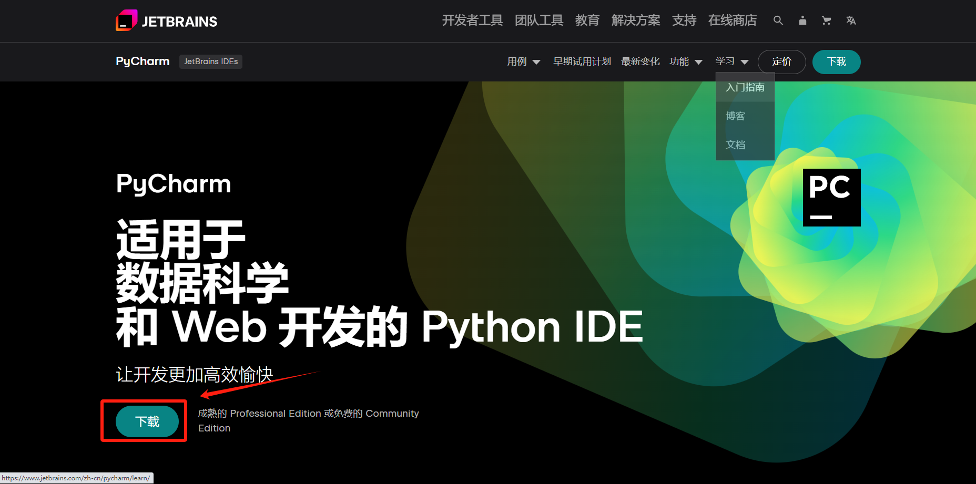Expand the 用例 dropdown
The image size is (976, 484).
click(523, 61)
